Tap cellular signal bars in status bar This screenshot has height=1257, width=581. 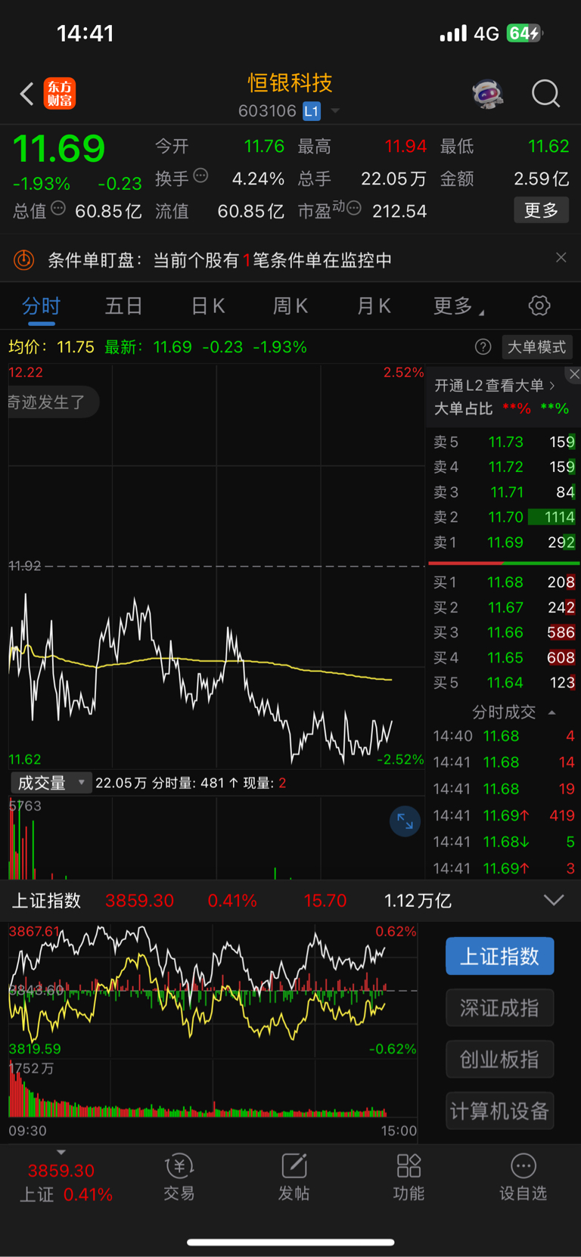coord(454,33)
